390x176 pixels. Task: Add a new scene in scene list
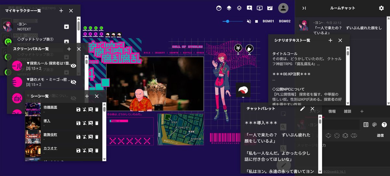coord(87,96)
